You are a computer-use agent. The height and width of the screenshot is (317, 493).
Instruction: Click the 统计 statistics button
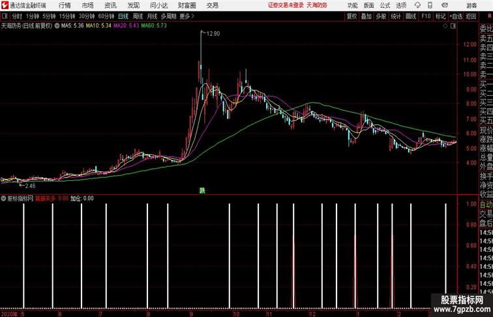(396, 16)
